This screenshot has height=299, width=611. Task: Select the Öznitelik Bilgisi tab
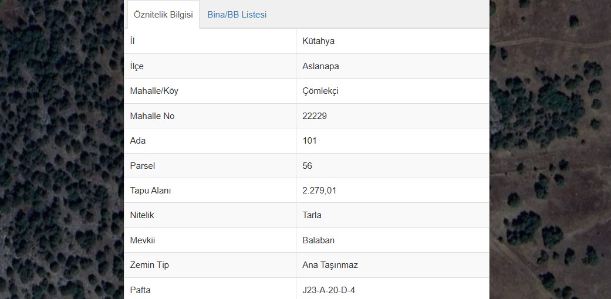point(163,15)
